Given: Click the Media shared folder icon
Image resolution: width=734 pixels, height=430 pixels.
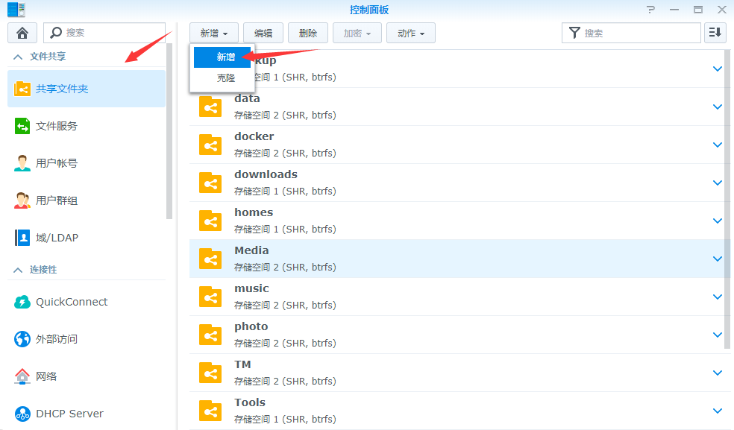Looking at the screenshot, I should (210, 259).
